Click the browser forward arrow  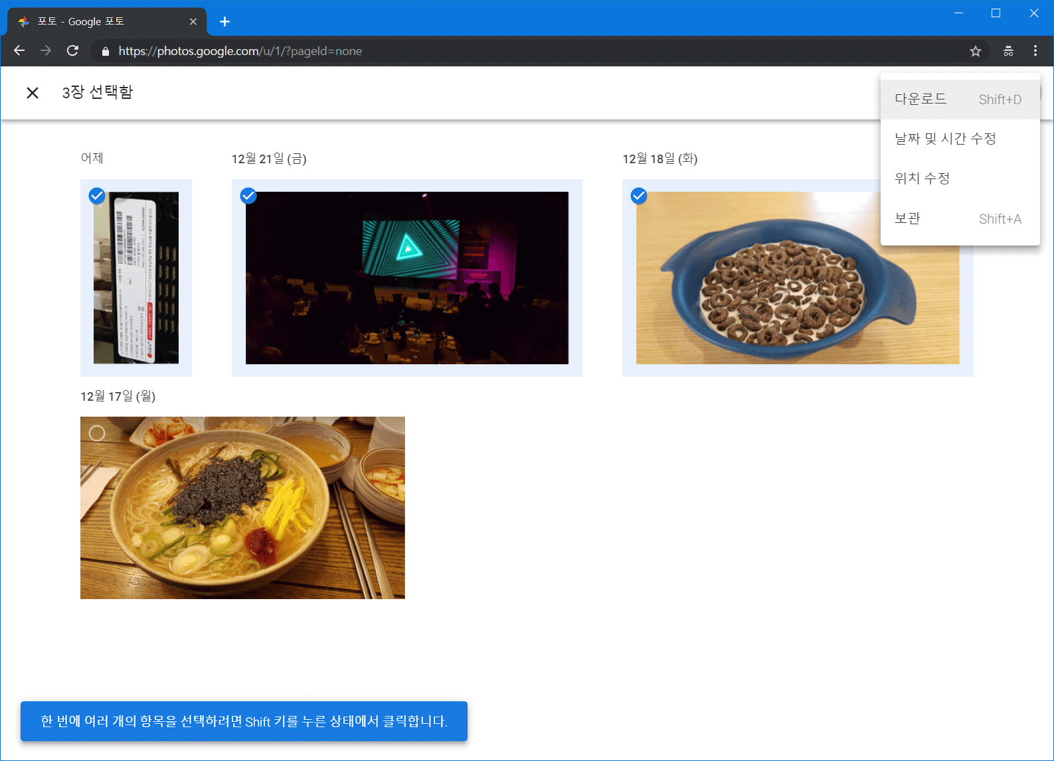click(46, 51)
